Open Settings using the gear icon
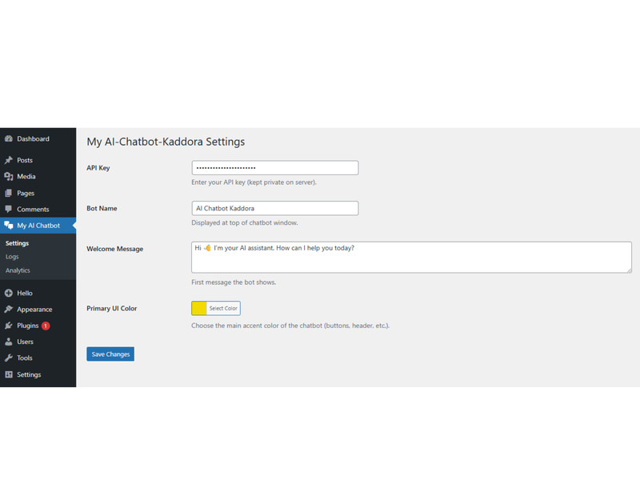 tap(8, 374)
